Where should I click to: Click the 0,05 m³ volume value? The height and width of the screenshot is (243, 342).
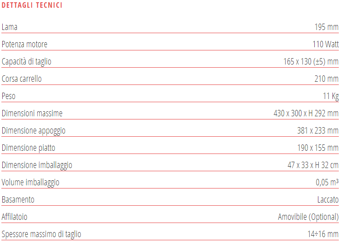327,182
